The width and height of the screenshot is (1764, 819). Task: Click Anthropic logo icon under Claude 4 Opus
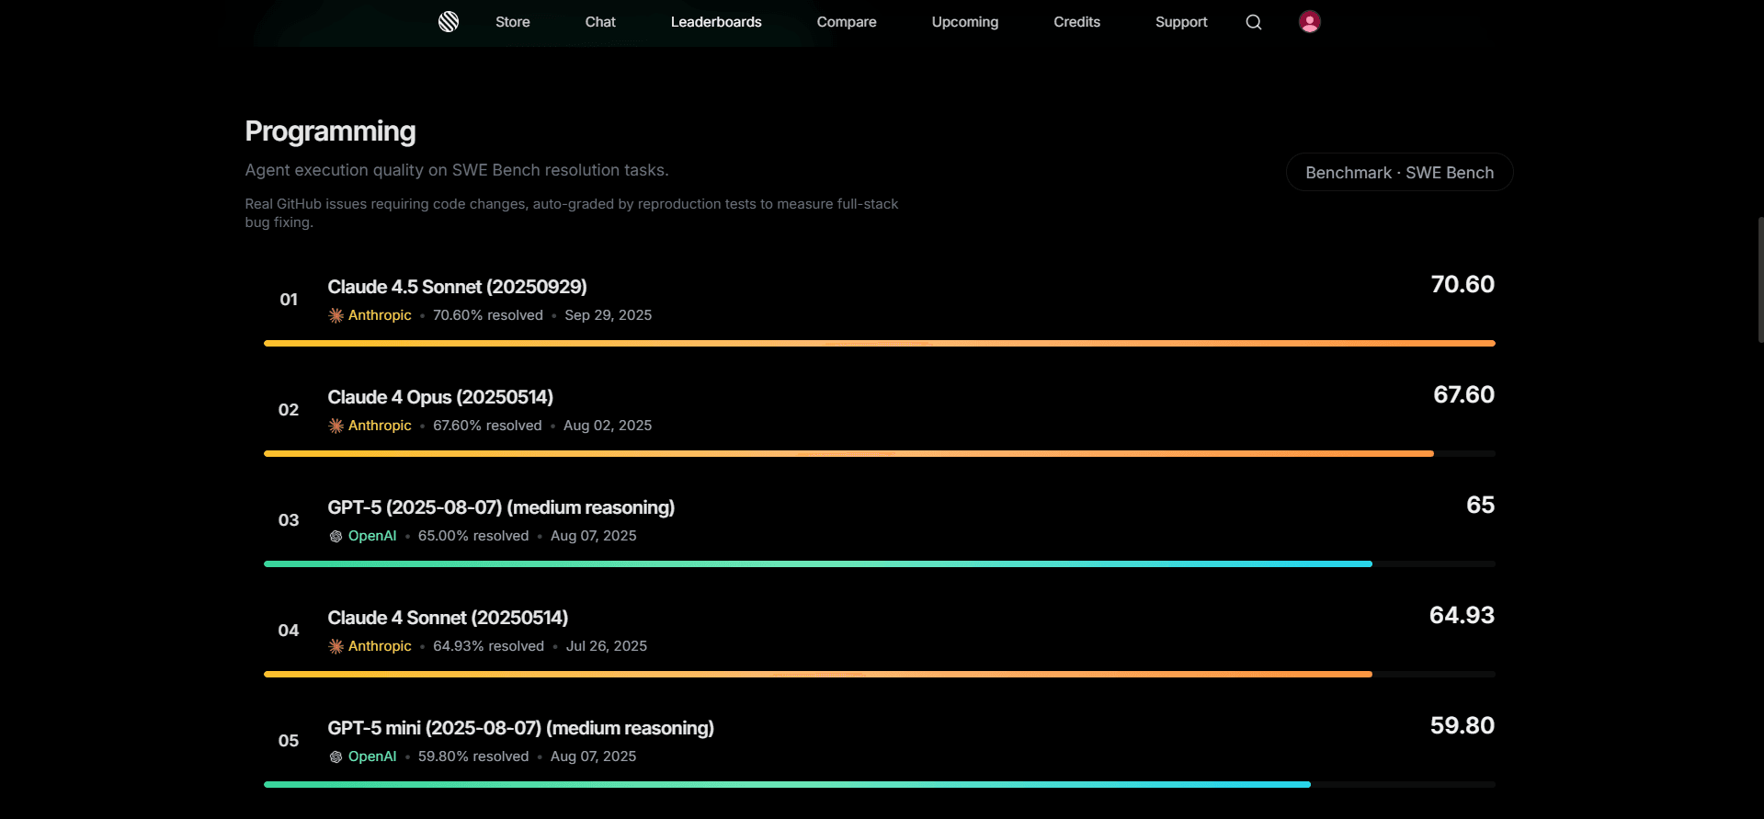[x=336, y=426]
